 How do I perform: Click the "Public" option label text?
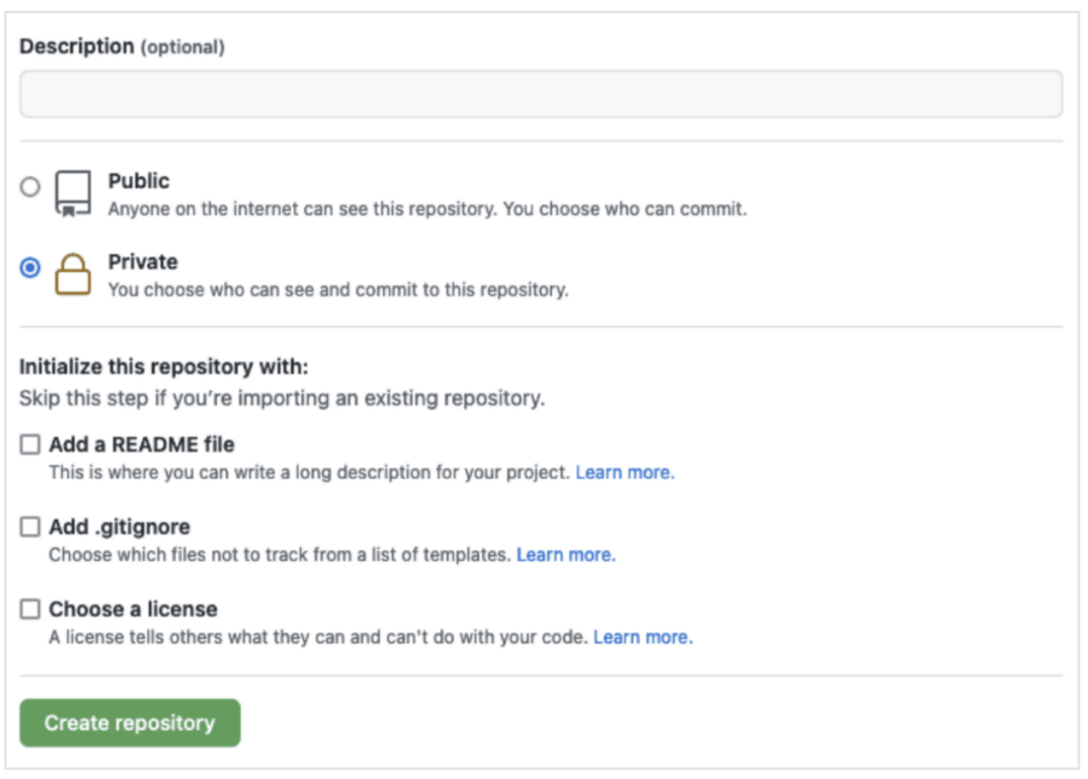139,181
